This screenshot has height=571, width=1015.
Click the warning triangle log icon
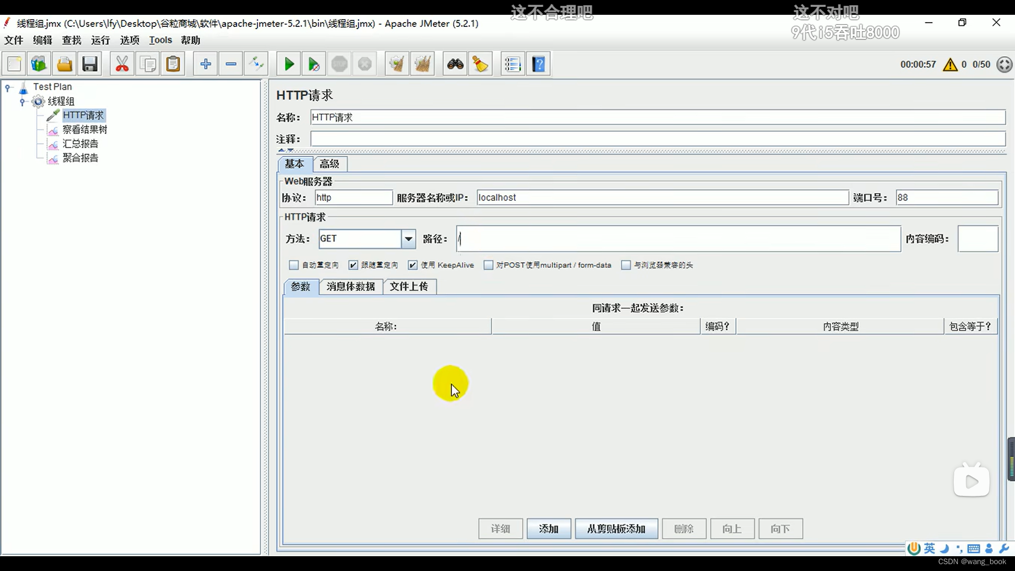(950, 65)
